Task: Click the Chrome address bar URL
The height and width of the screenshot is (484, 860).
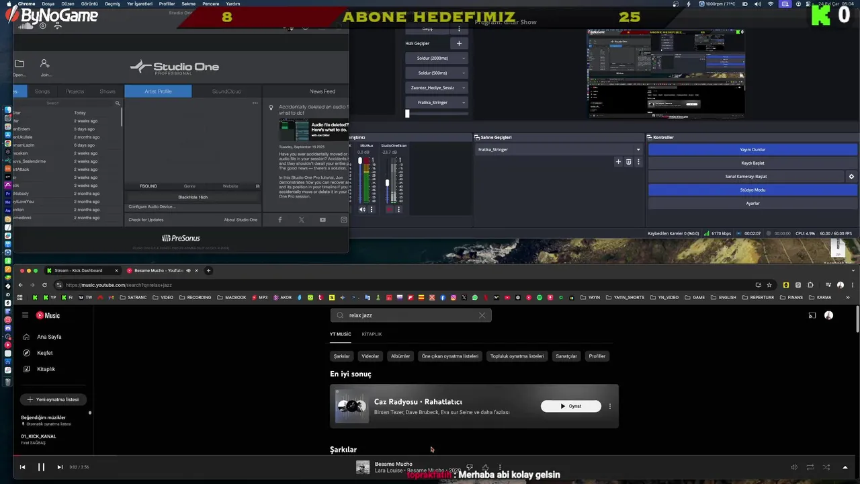Action: [119, 285]
